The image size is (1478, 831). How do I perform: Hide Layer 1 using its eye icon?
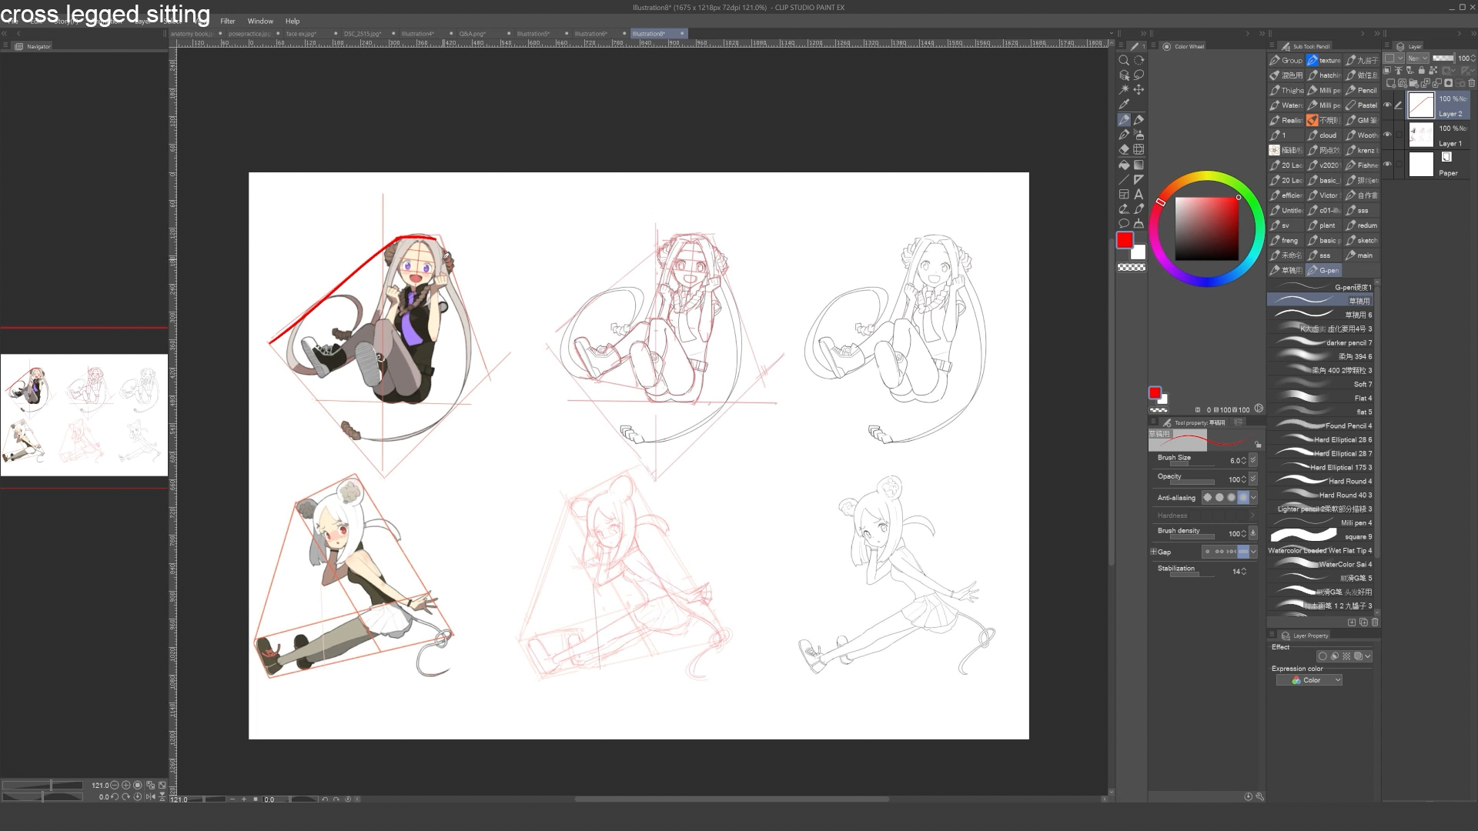(x=1388, y=135)
